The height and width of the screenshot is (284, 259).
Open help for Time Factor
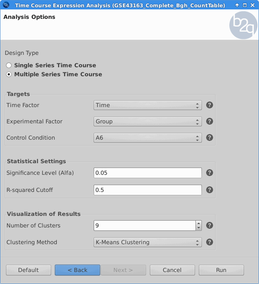210,105
